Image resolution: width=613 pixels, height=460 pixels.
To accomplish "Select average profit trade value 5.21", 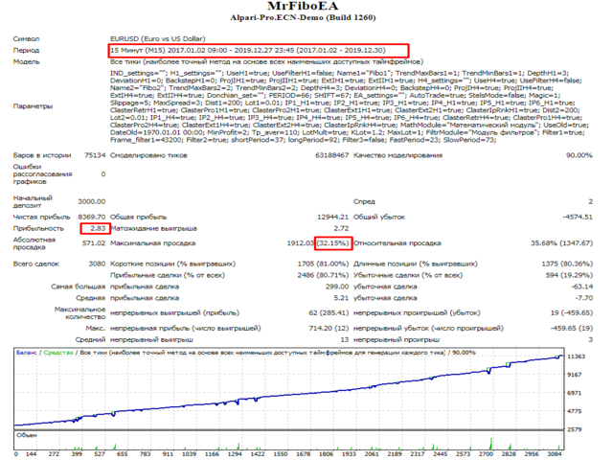I will [x=341, y=298].
